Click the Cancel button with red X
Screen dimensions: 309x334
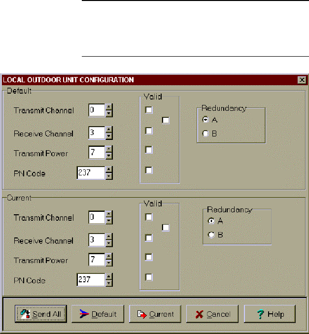point(212,314)
